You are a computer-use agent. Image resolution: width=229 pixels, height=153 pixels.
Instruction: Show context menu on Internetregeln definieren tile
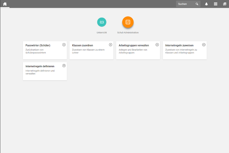pos(64,65)
